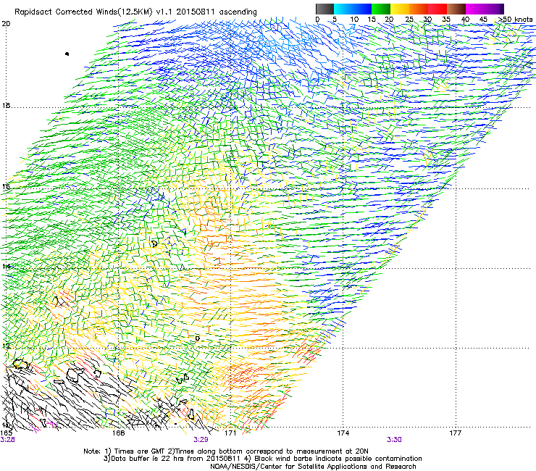Click the red 30-35 knots legend swatch

[437, 9]
